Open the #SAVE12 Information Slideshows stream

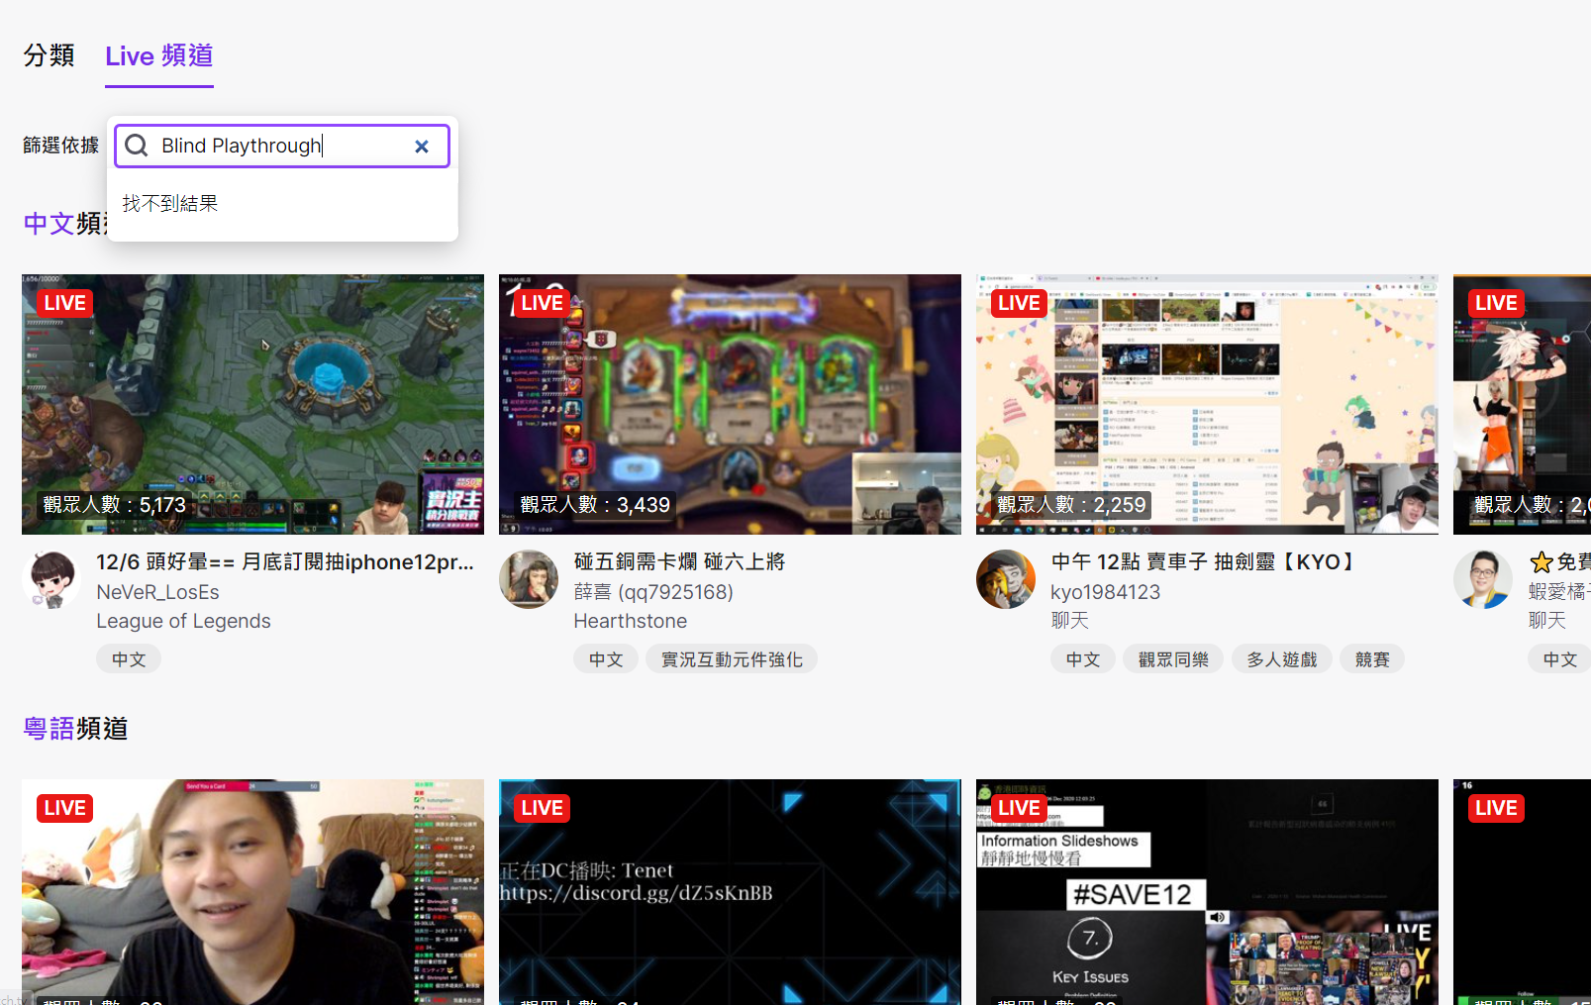1207,892
